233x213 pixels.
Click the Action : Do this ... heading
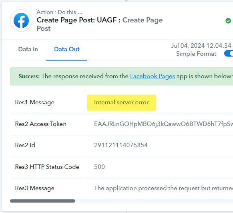click(59, 12)
